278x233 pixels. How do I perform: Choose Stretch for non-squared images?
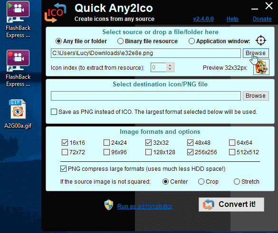pyautogui.click(x=237, y=182)
